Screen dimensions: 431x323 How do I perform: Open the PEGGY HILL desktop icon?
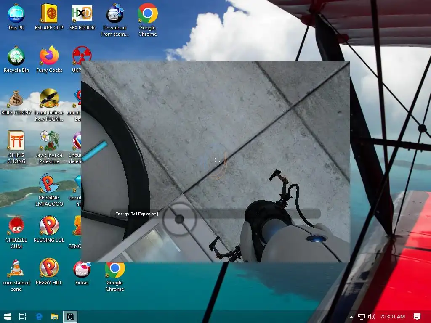point(49,272)
